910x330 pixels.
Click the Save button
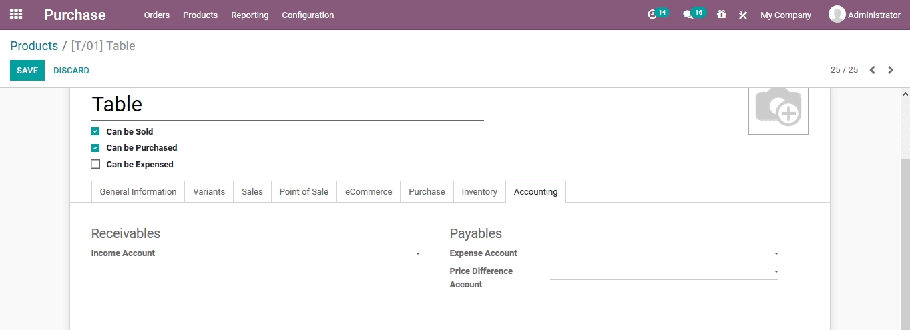pos(27,71)
